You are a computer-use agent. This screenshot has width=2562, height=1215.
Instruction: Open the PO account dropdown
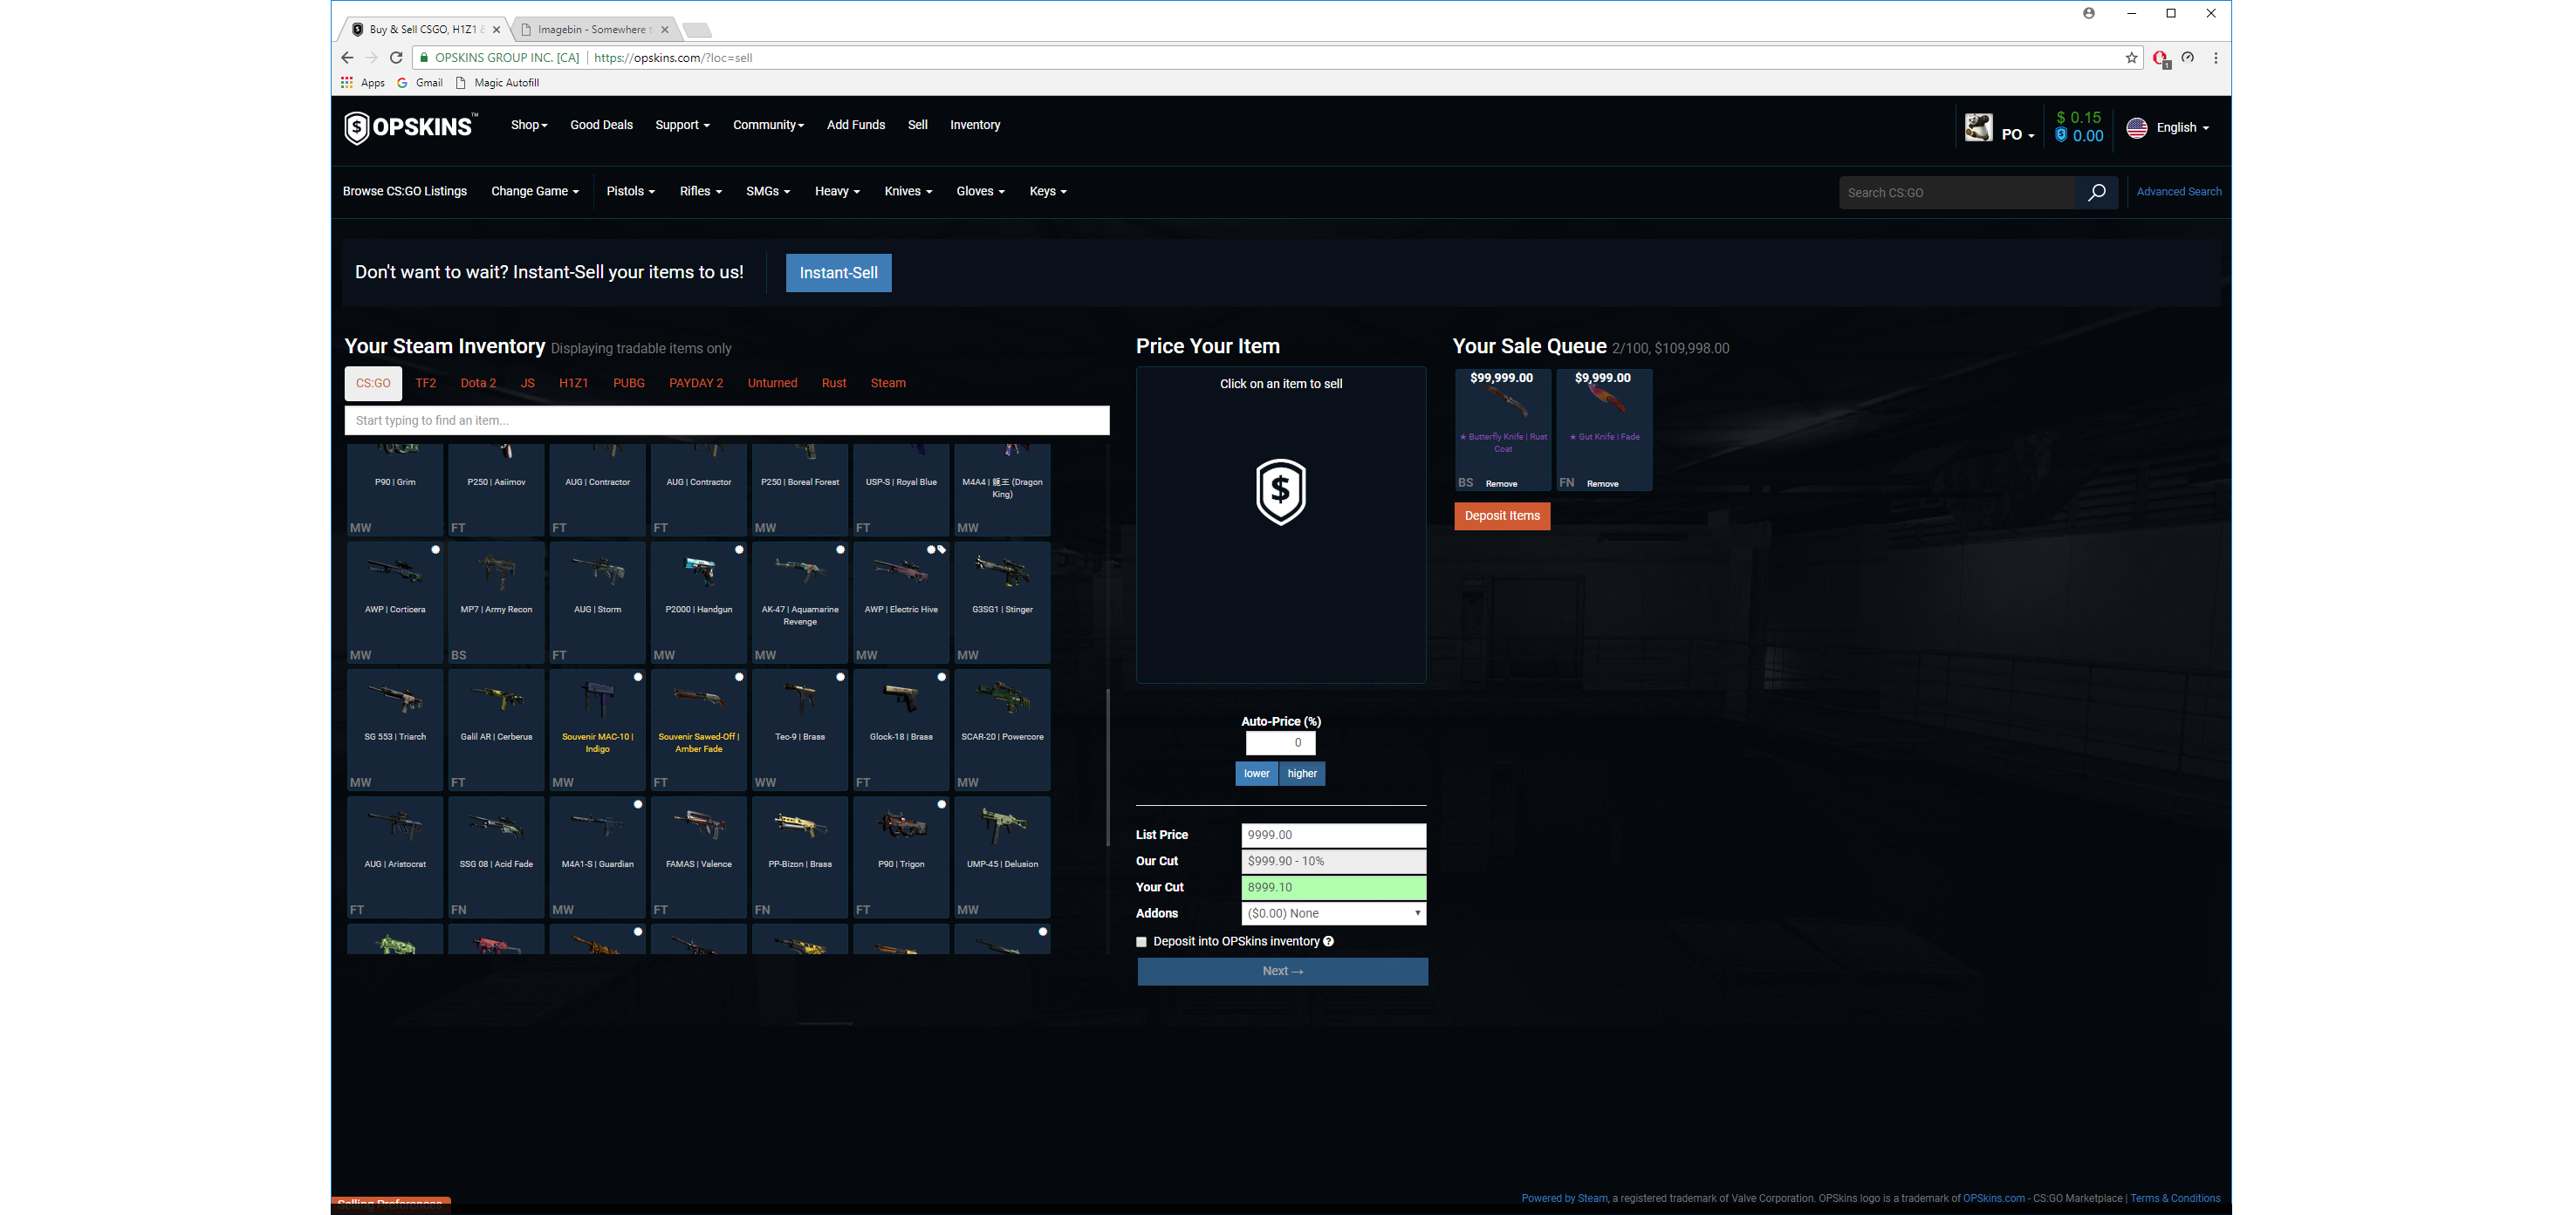pyautogui.click(x=2018, y=135)
